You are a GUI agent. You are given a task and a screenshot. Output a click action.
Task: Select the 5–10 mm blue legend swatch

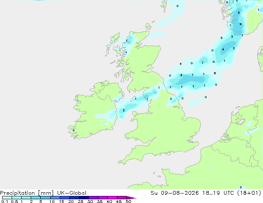point(45,198)
